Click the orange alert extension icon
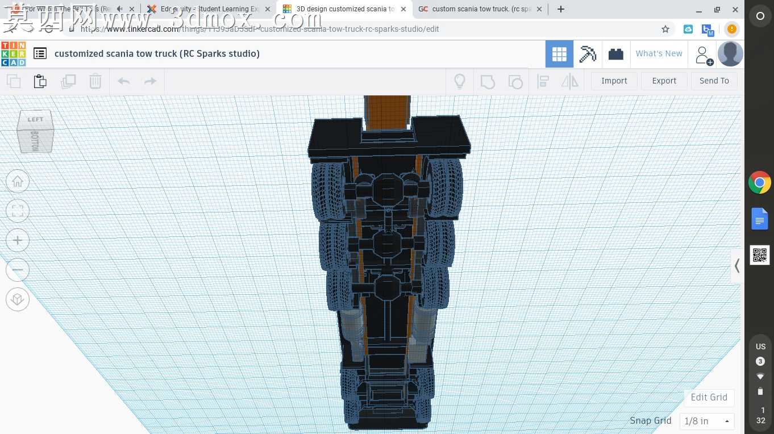Image resolution: width=774 pixels, height=434 pixels. (732, 29)
